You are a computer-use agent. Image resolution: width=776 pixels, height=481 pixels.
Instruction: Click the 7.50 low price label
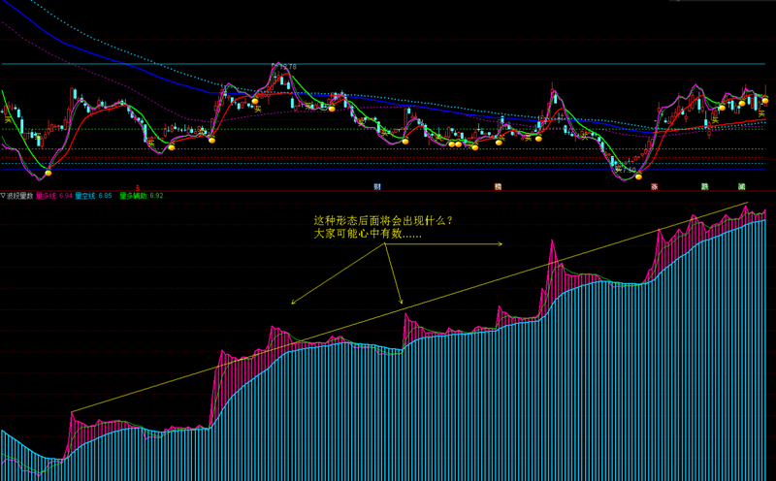coord(628,170)
